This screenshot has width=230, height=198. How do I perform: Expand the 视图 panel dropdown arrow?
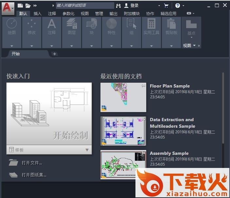tap(194, 46)
